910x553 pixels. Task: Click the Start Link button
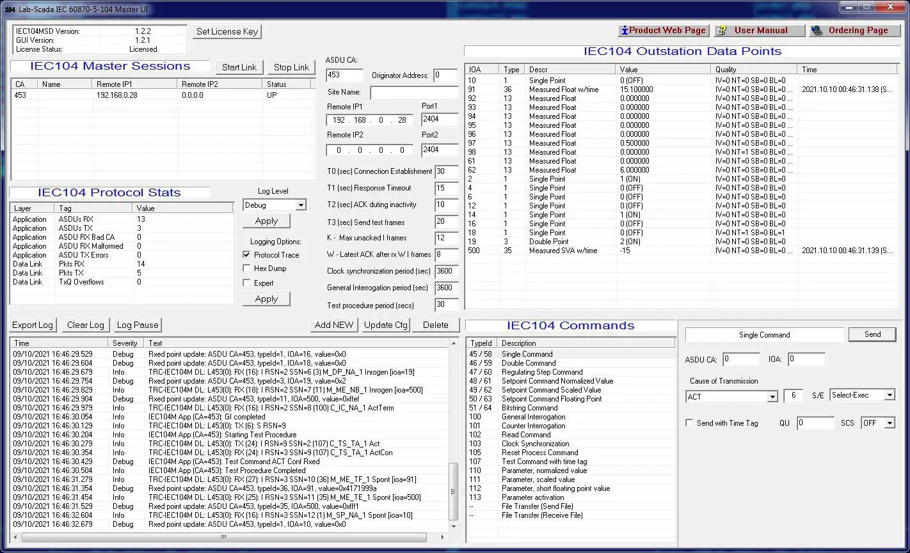[239, 67]
